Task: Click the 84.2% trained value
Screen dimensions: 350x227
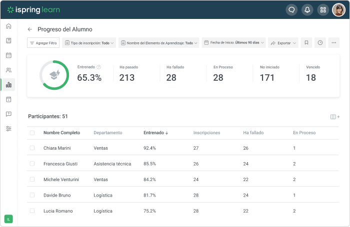Action: tap(150, 180)
